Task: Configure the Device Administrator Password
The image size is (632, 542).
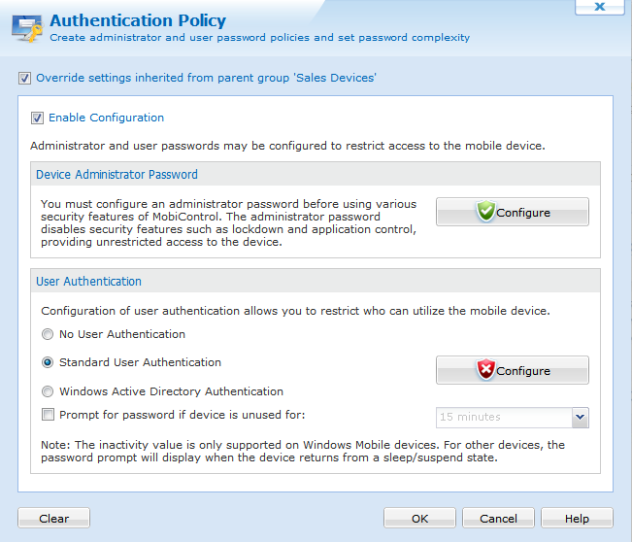Action: [513, 212]
